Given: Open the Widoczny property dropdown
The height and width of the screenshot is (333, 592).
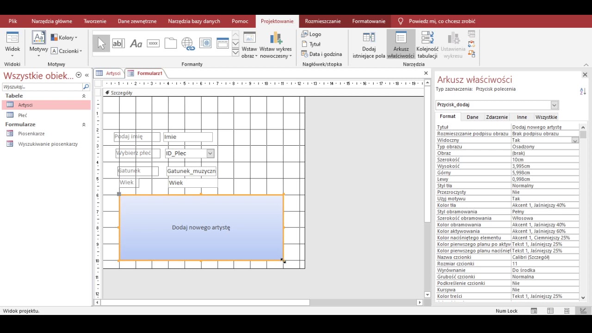Looking at the screenshot, I should tap(575, 140).
